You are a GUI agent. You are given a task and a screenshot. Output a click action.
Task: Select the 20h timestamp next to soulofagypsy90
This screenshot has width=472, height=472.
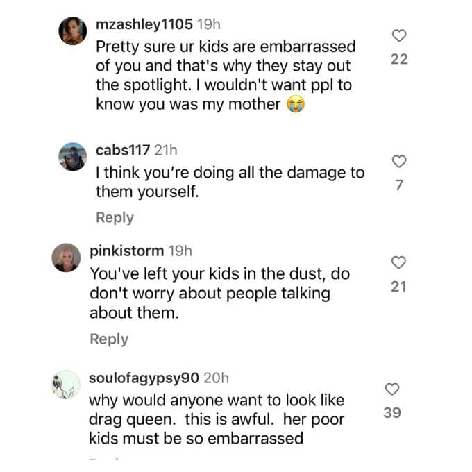[x=216, y=378]
